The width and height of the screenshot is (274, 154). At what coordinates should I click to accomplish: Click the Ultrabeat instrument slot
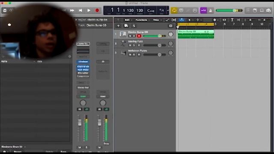[83, 62]
